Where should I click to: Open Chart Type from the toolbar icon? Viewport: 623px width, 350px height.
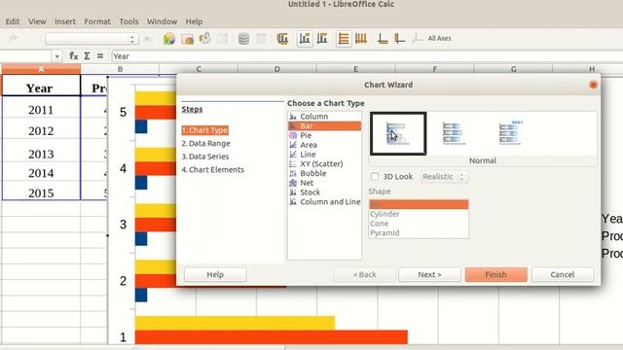tap(169, 39)
